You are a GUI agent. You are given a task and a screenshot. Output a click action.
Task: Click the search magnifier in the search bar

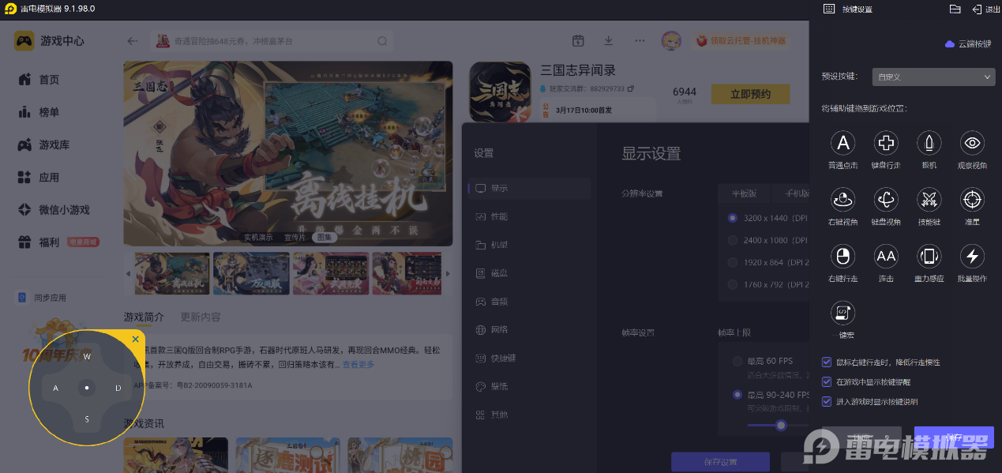[x=382, y=41]
